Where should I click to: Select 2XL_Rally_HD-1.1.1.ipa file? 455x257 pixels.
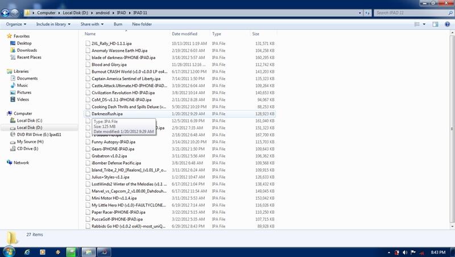point(111,43)
